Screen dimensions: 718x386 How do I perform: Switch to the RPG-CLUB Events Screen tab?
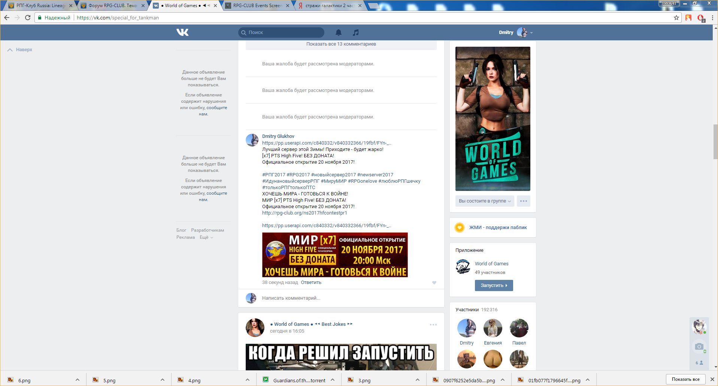point(257,6)
